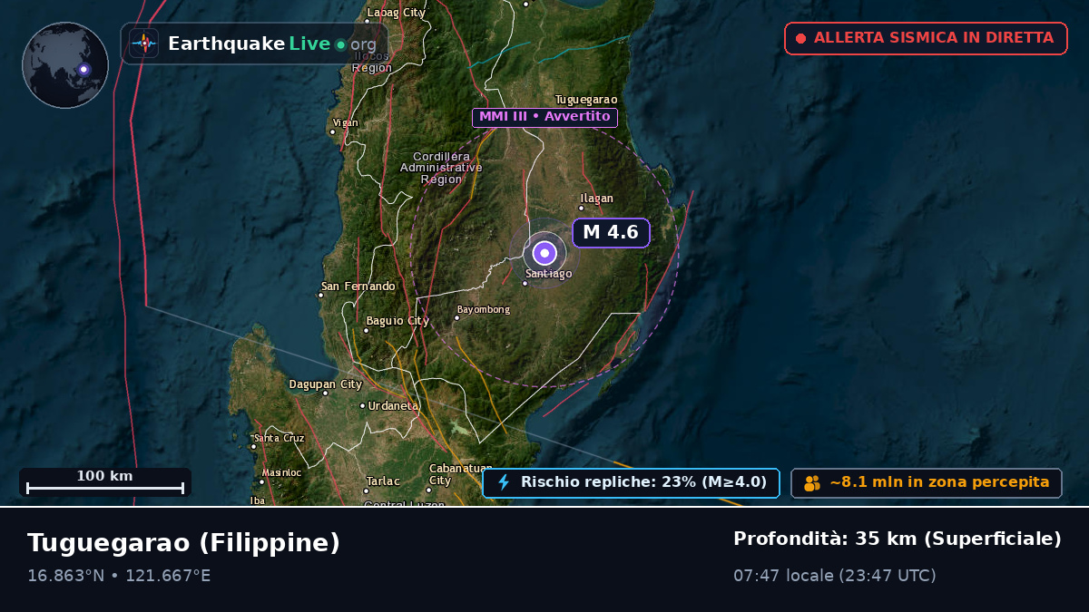This screenshot has height=612, width=1089.
Task: Click the red live alert dot
Action: click(x=800, y=38)
